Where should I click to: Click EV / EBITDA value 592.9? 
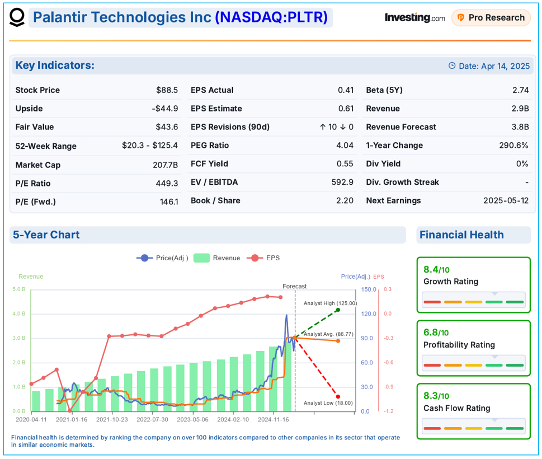[x=342, y=182]
